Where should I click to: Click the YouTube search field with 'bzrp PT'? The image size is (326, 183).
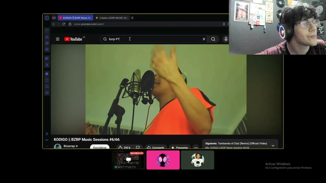153,39
